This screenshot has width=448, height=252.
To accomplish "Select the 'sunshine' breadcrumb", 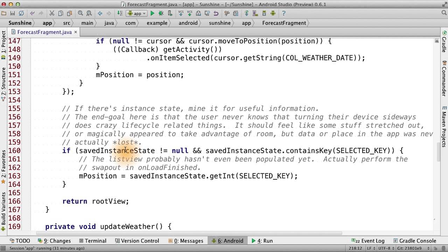I will pyautogui.click(x=220, y=23).
